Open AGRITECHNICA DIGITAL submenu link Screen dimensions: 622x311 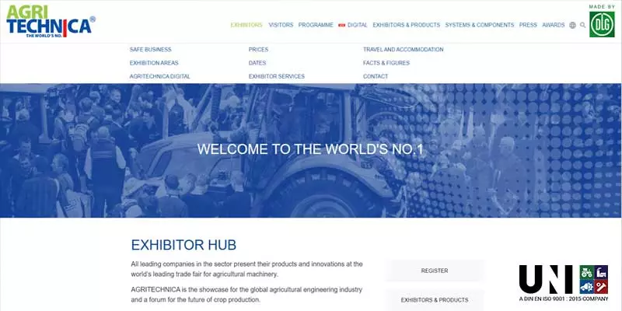click(x=160, y=76)
